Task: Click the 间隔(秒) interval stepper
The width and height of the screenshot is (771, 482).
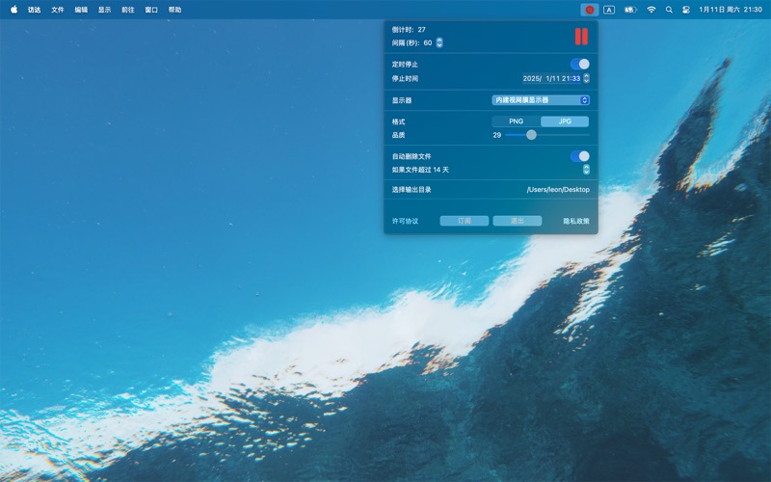Action: pyautogui.click(x=439, y=42)
